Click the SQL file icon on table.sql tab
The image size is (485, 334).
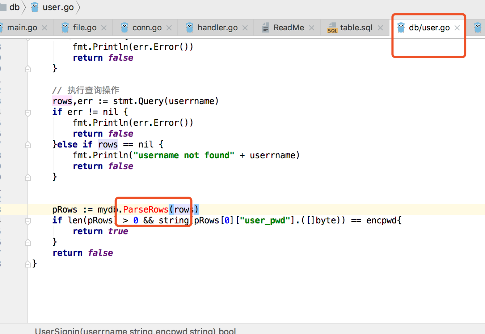click(x=332, y=28)
